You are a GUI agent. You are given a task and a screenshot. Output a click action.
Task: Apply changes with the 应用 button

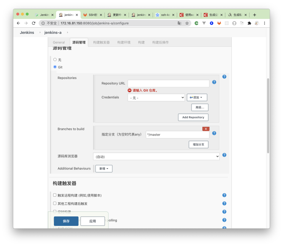click(x=93, y=221)
